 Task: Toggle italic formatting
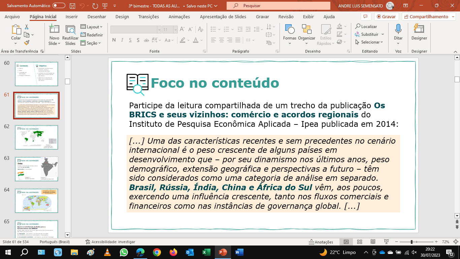pyautogui.click(x=123, y=40)
